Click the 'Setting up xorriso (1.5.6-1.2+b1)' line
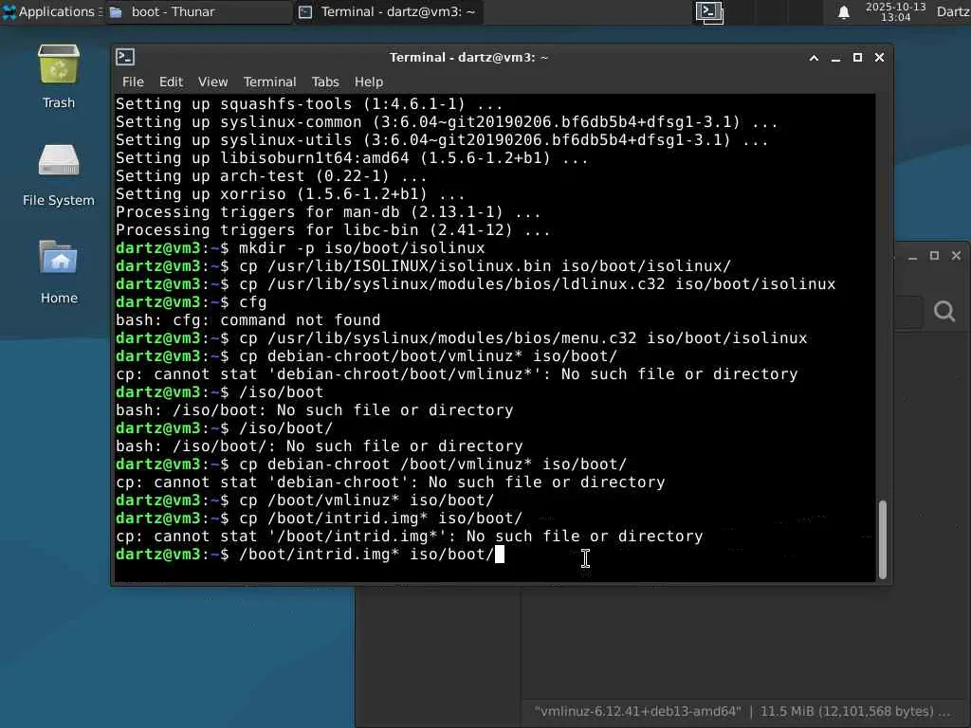Viewport: 971px width, 728px height. [x=290, y=193]
